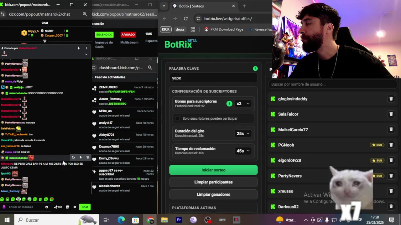The height and width of the screenshot is (225, 401).
Task: Expand the leaderboard arrow below top chatters
Action: point(44,41)
